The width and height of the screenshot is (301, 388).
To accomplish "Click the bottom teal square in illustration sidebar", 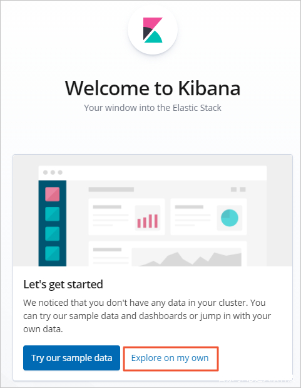I will 53,253.
